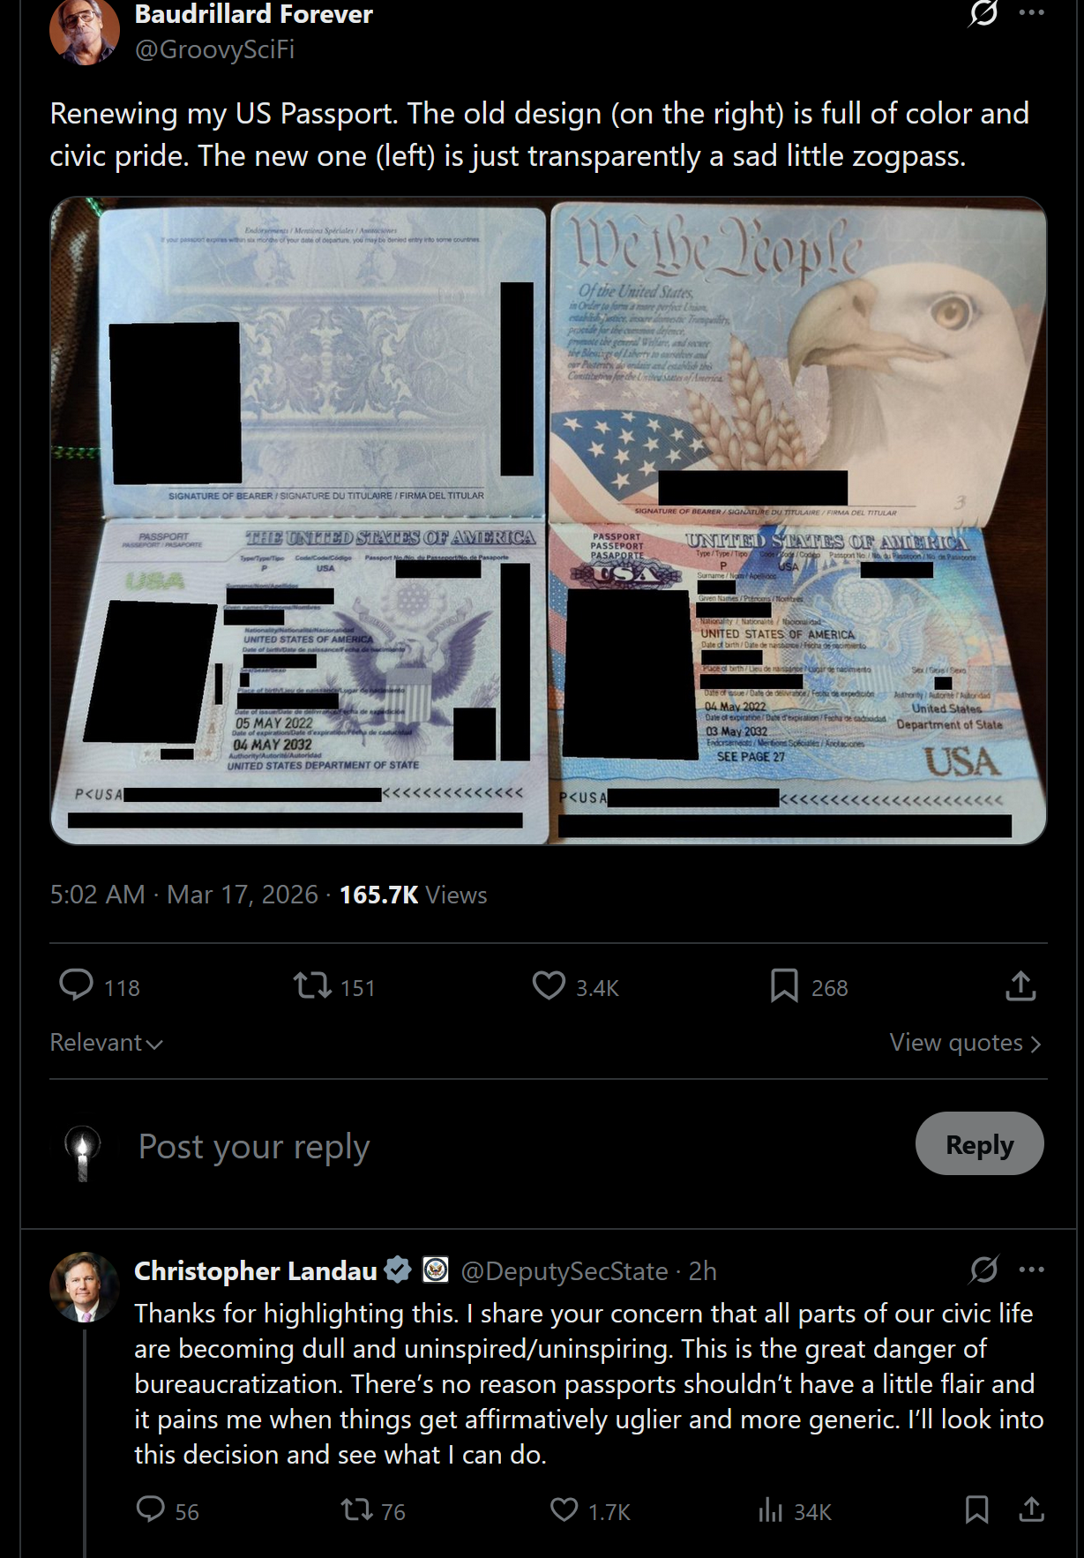
Task: Open the old eagle passport photo
Action: coord(798,521)
